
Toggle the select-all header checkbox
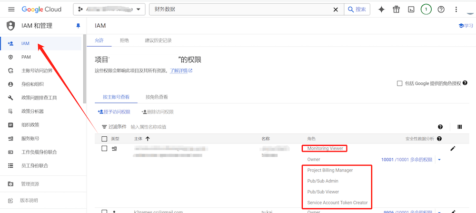(104, 139)
